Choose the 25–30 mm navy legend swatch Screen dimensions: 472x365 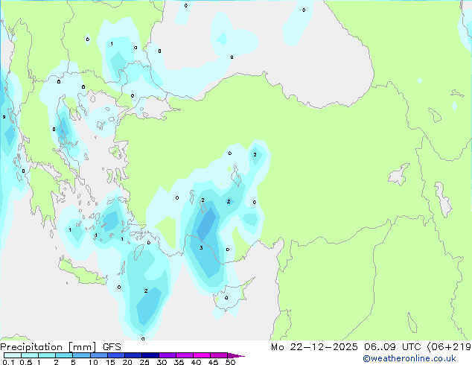(x=150, y=355)
